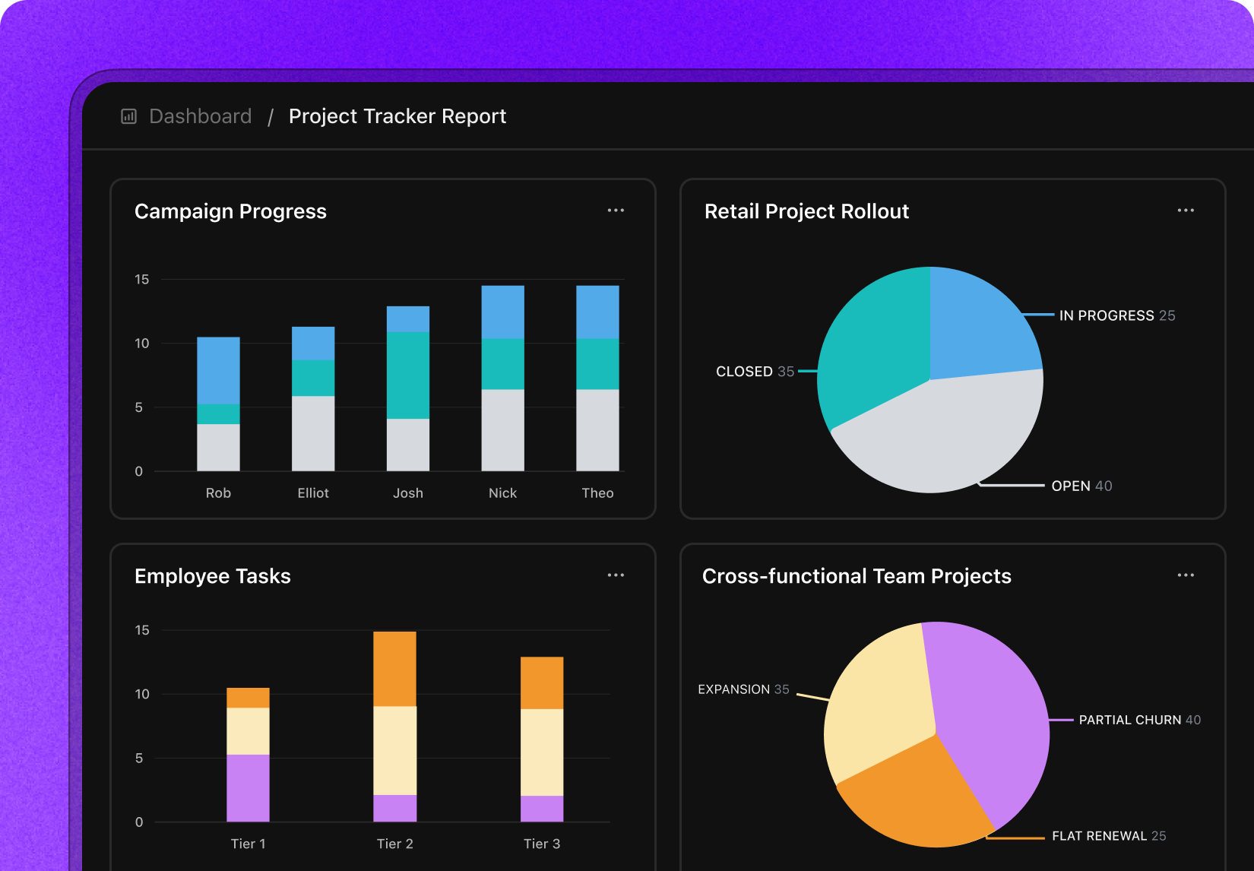Select the orange Flat Renewal pie slice

tap(920, 794)
